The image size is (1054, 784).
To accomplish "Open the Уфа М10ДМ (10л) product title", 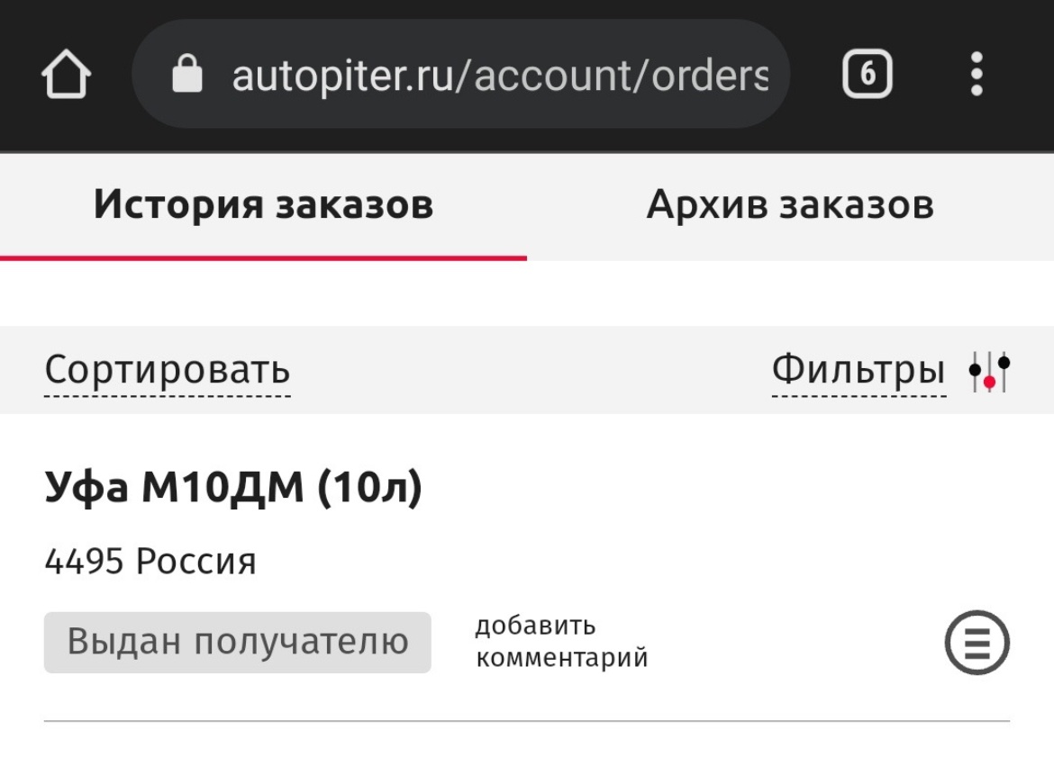I will (233, 487).
